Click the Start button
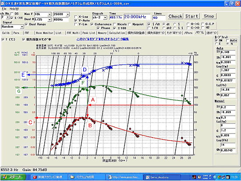 tap(192, 16)
